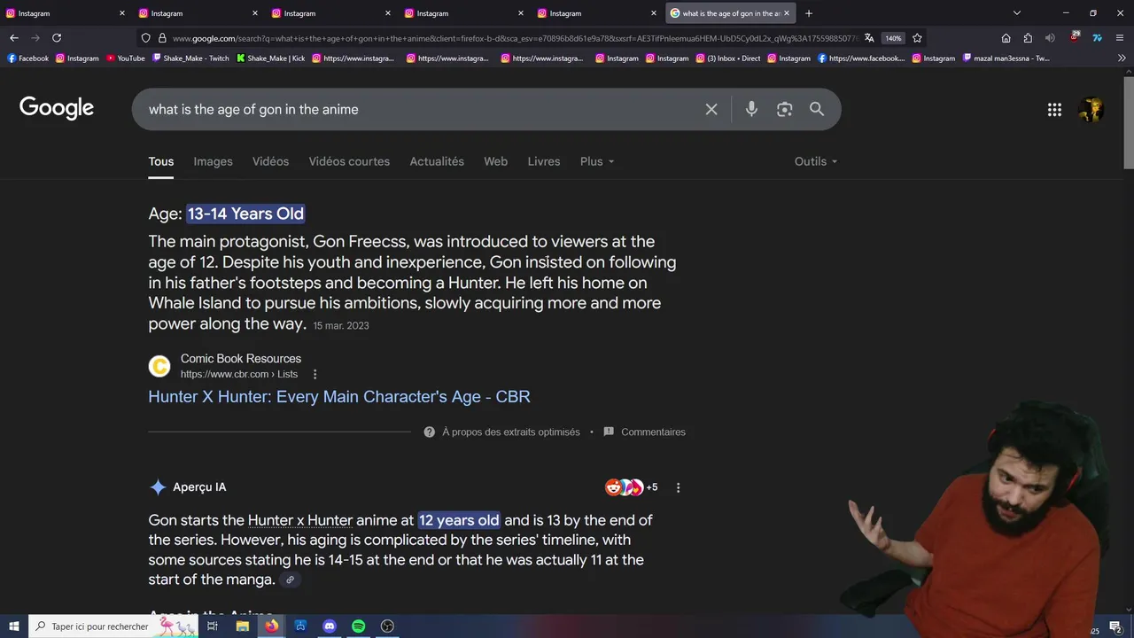Open the Facebook bookmark
The width and height of the screenshot is (1134, 638).
coord(27,58)
